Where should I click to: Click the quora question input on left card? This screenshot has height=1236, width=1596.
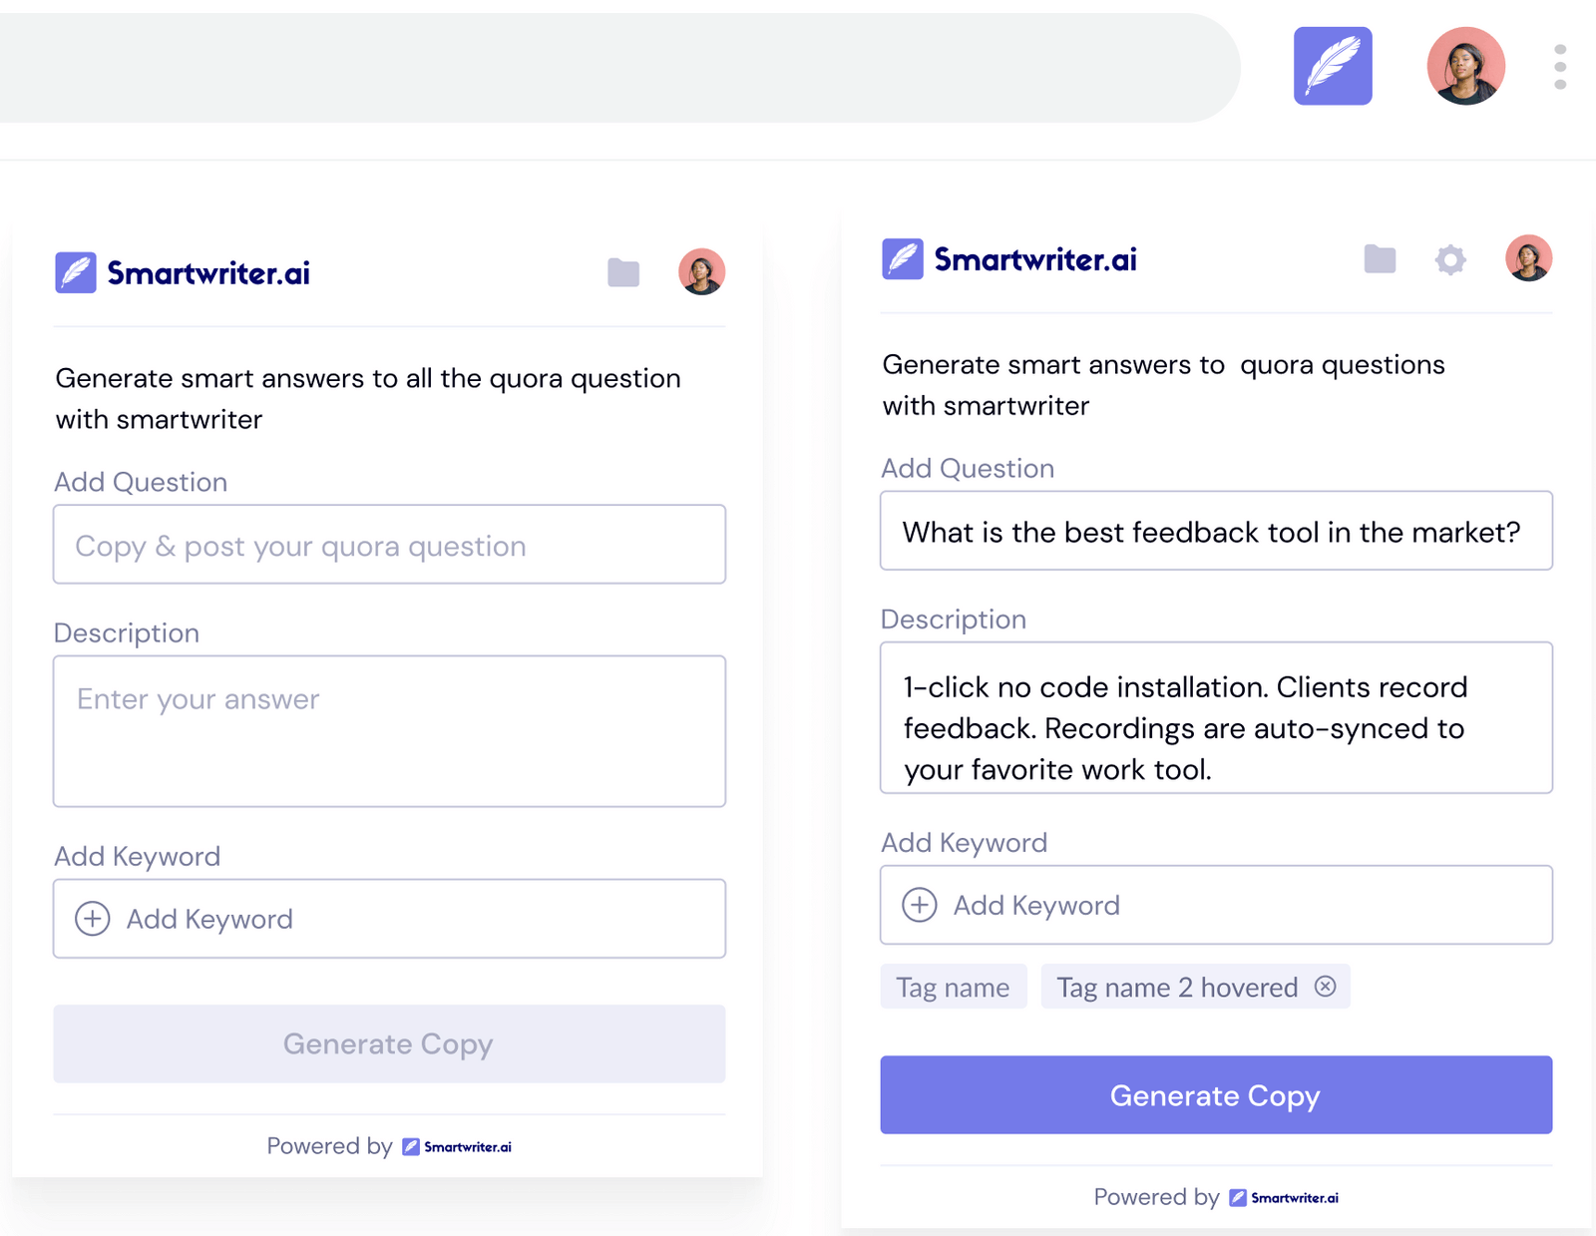(389, 545)
